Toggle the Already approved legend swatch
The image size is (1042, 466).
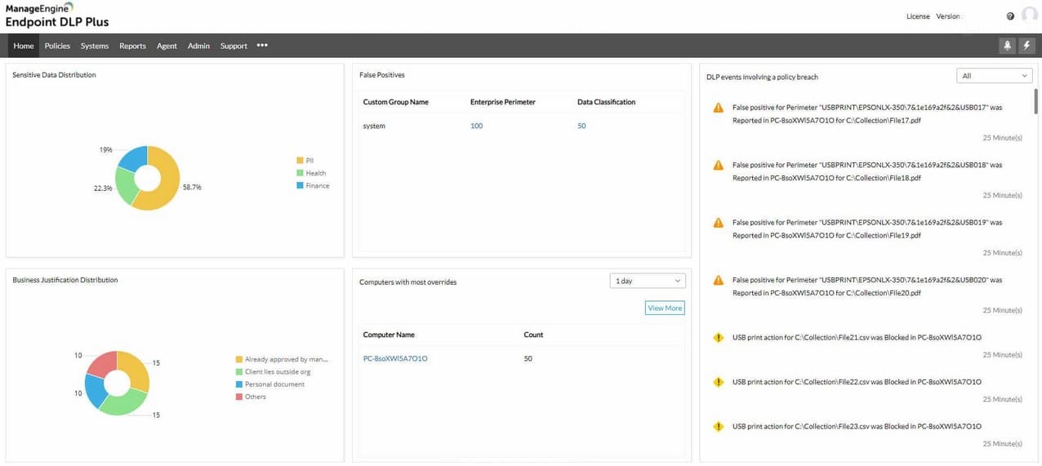pos(238,359)
